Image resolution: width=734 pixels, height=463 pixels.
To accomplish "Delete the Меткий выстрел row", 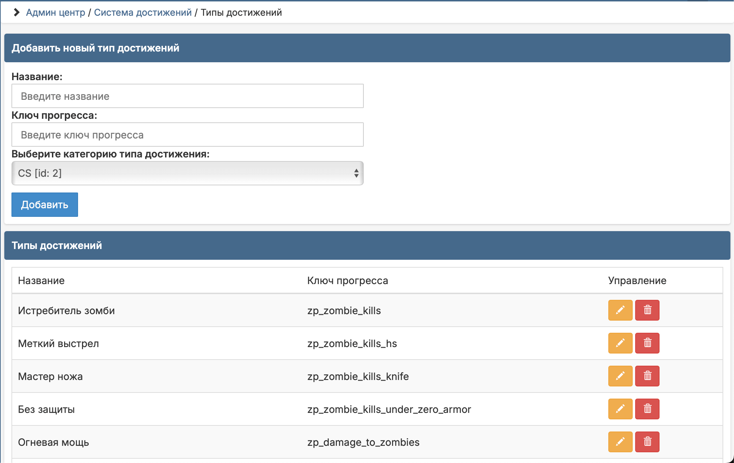I will coord(647,343).
